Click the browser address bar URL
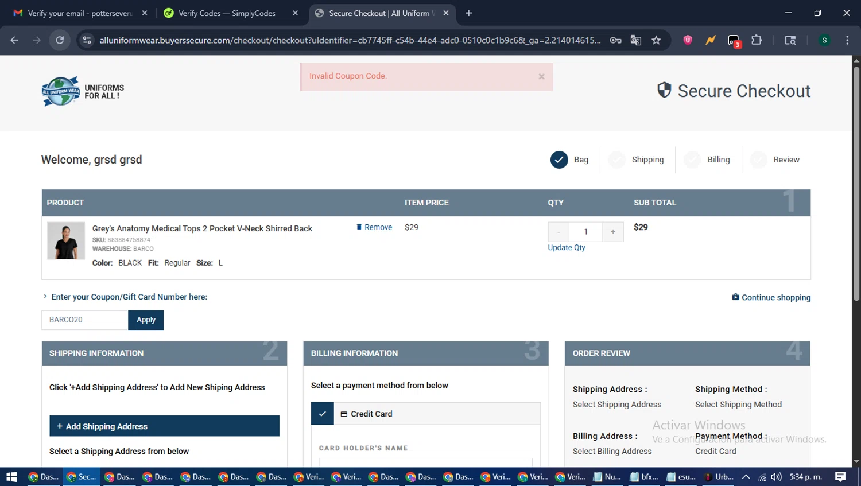The image size is (861, 486). [x=350, y=40]
